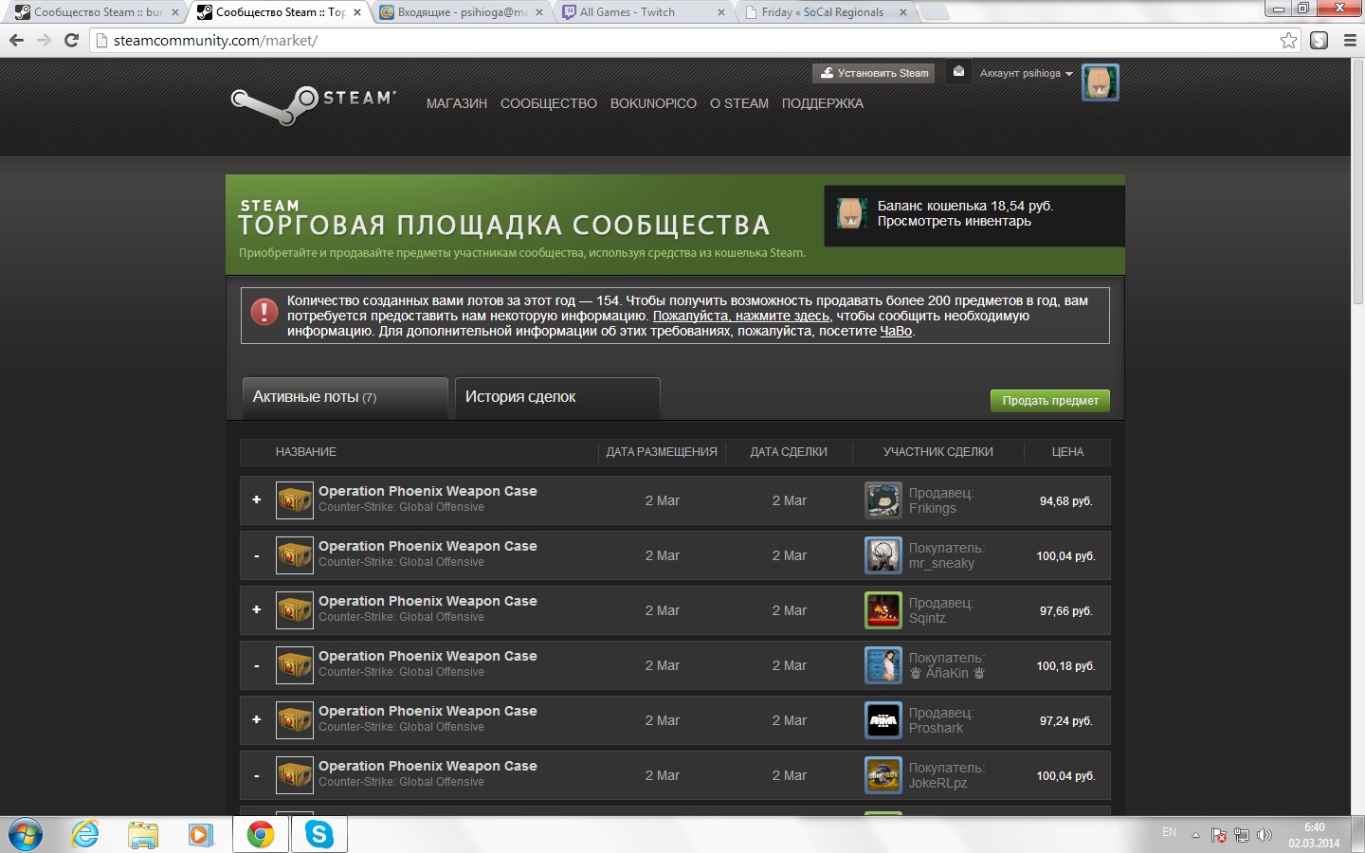Open ÄñaKin buyer avatar
The width and height of the screenshot is (1365, 853).
pyautogui.click(x=883, y=665)
